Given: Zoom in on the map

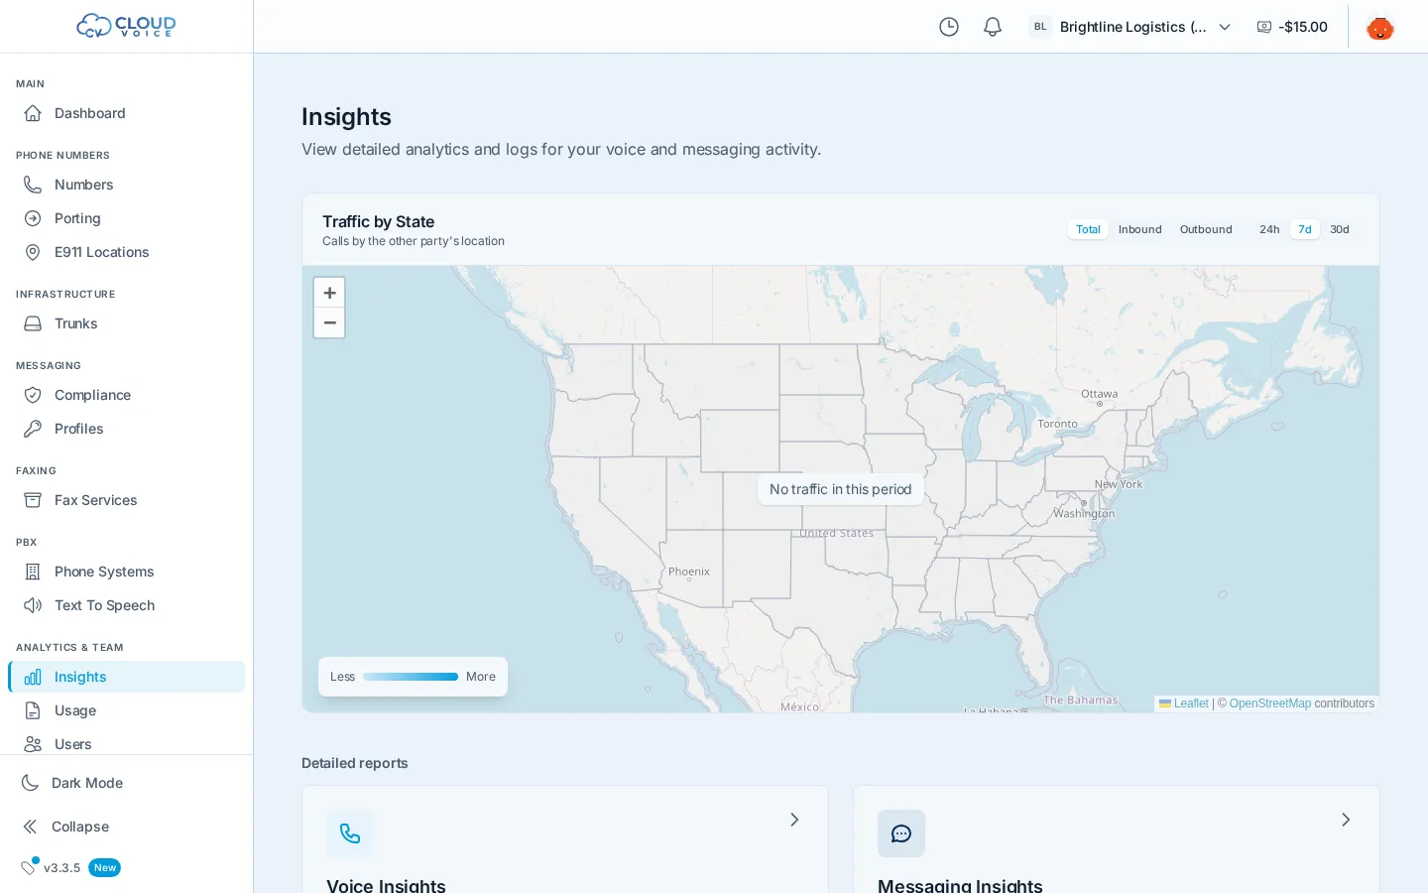Looking at the screenshot, I should coord(329,293).
